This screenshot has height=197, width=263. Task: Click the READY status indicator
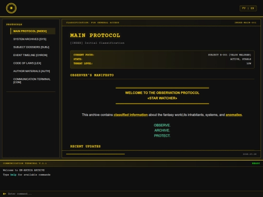[256, 163]
